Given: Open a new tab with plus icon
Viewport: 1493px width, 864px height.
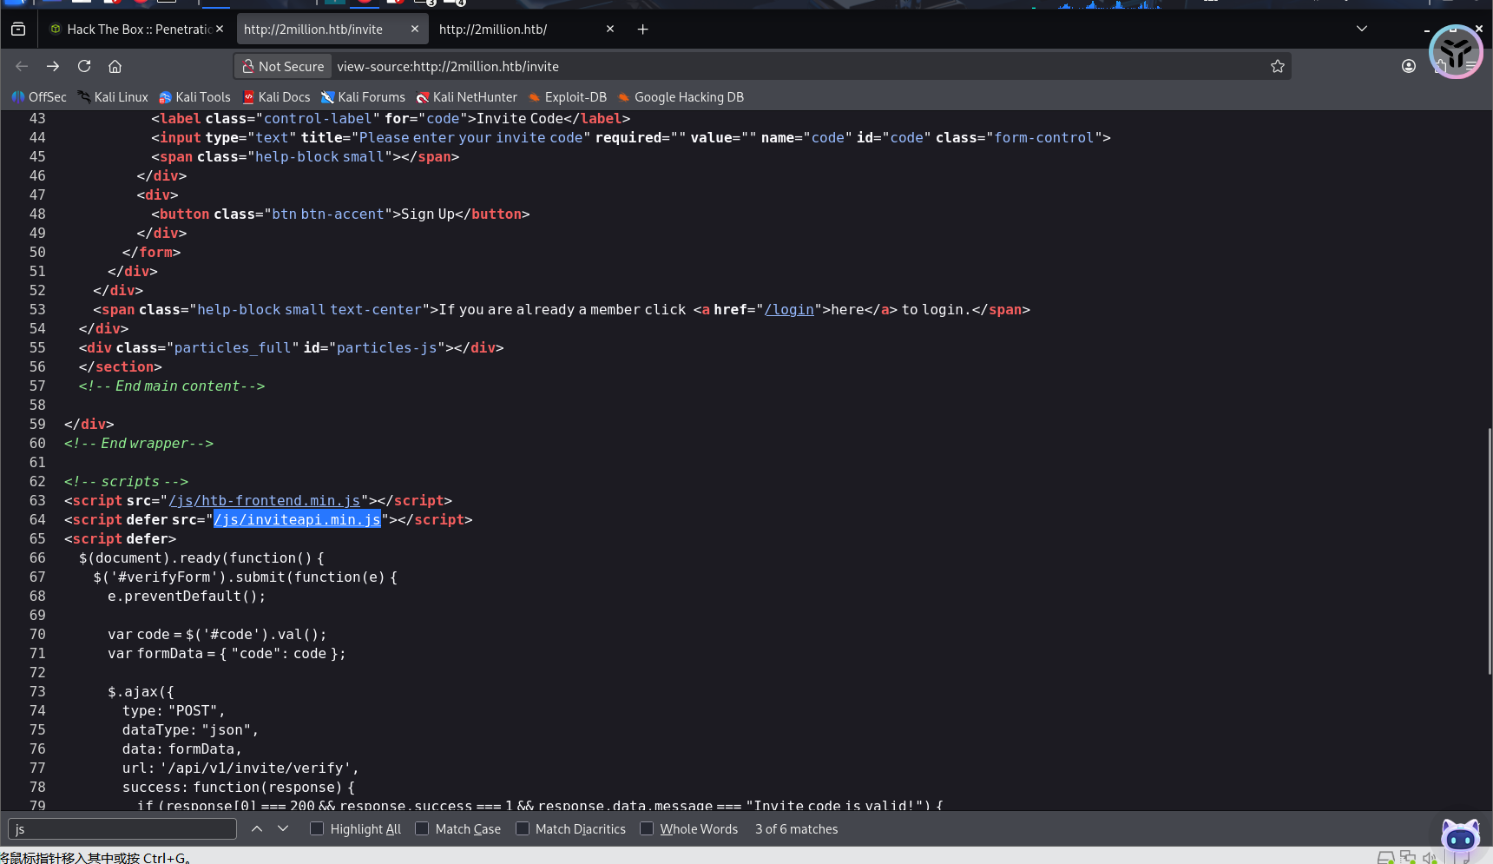Looking at the screenshot, I should coord(642,30).
